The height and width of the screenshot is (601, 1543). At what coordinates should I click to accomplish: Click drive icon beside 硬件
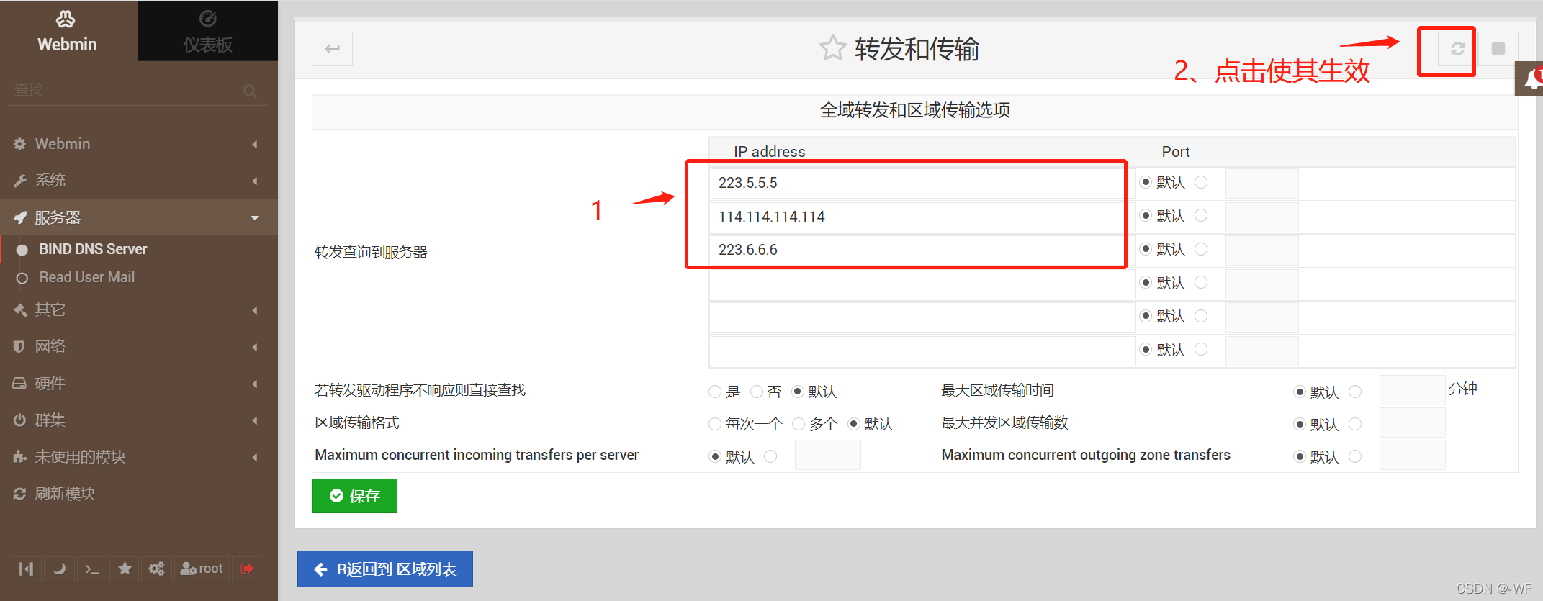click(x=19, y=384)
